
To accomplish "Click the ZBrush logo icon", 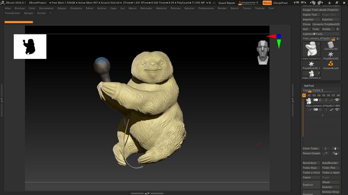I will point(3,3).
